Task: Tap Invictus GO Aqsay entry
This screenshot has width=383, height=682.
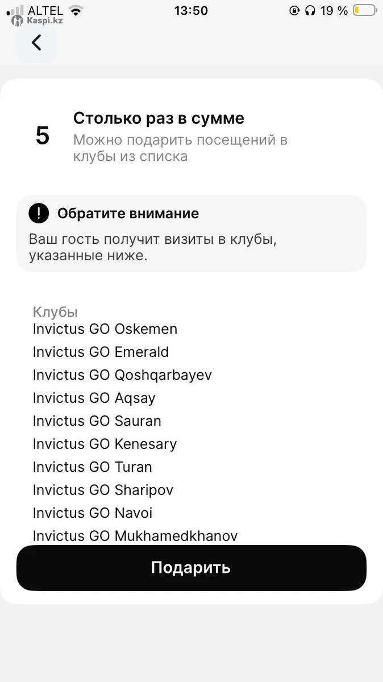Action: tap(94, 398)
